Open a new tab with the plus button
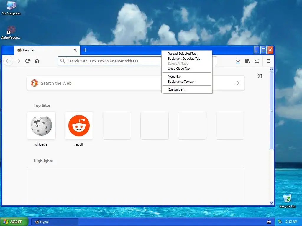302x226 pixels. (85, 50)
